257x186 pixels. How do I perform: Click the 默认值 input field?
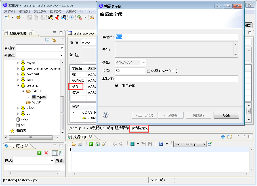(x=176, y=79)
